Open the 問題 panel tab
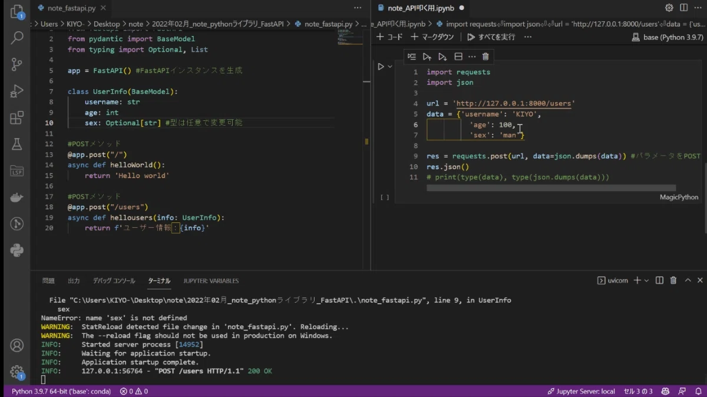 [x=48, y=281]
